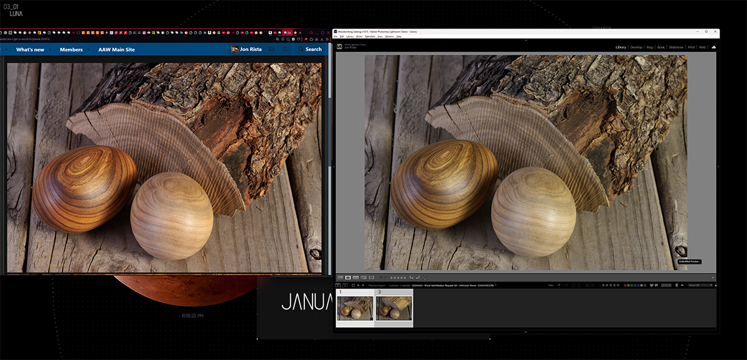Filter by green color label in filmstrip
747x360 pixels.
(632, 285)
